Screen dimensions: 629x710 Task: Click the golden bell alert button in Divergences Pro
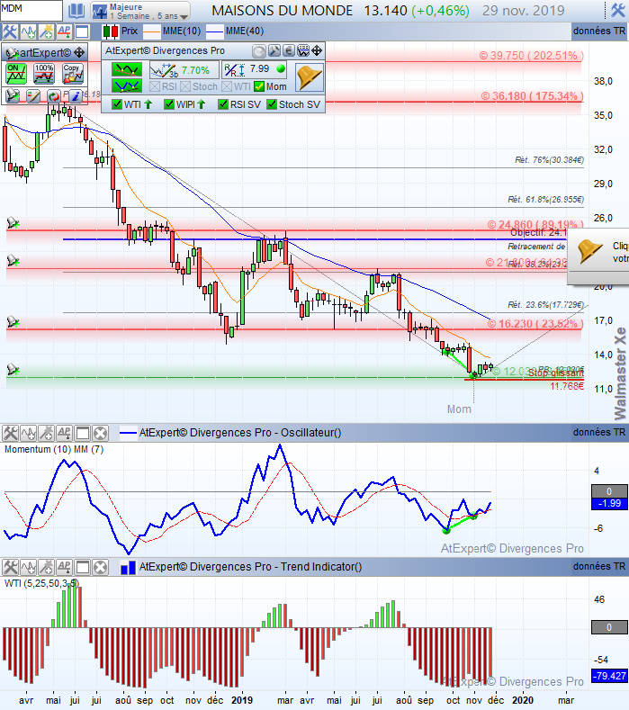(310, 77)
